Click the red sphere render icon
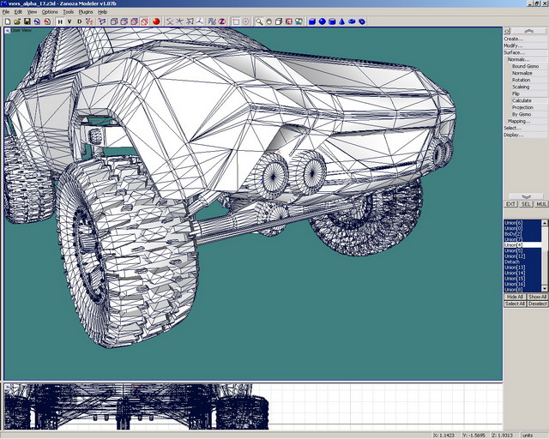Image resolution: width=549 pixels, height=439 pixels. coord(157,21)
